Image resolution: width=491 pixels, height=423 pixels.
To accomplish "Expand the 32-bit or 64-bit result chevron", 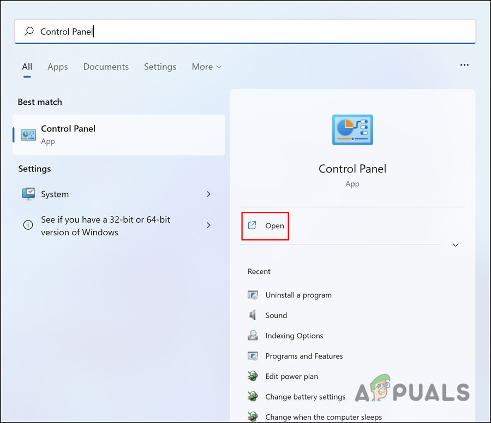I will pos(208,225).
